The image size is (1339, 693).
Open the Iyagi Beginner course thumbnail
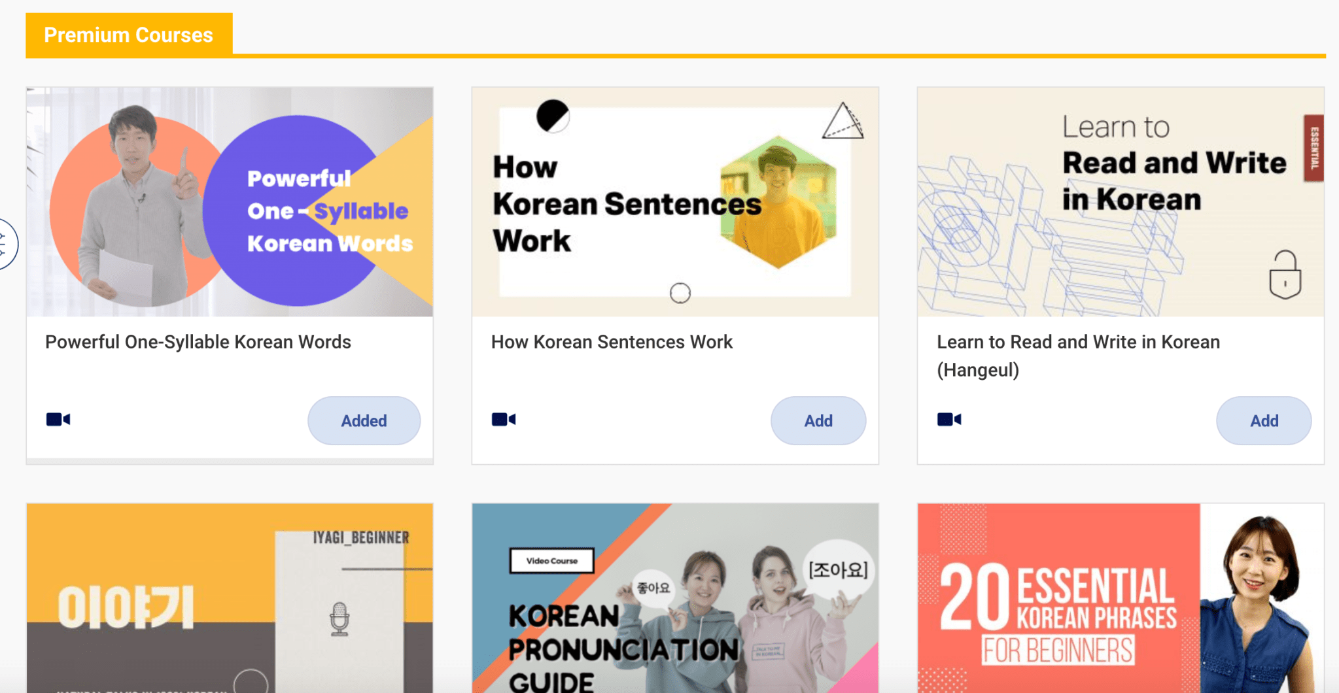pyautogui.click(x=230, y=598)
